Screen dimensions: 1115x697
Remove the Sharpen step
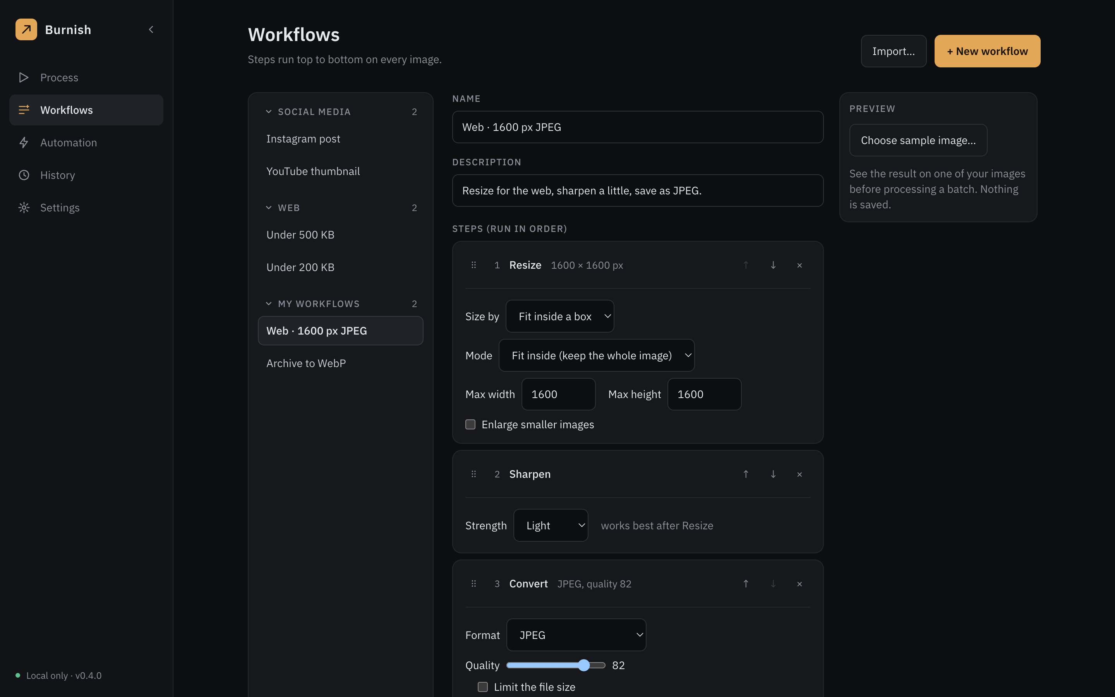(x=799, y=474)
